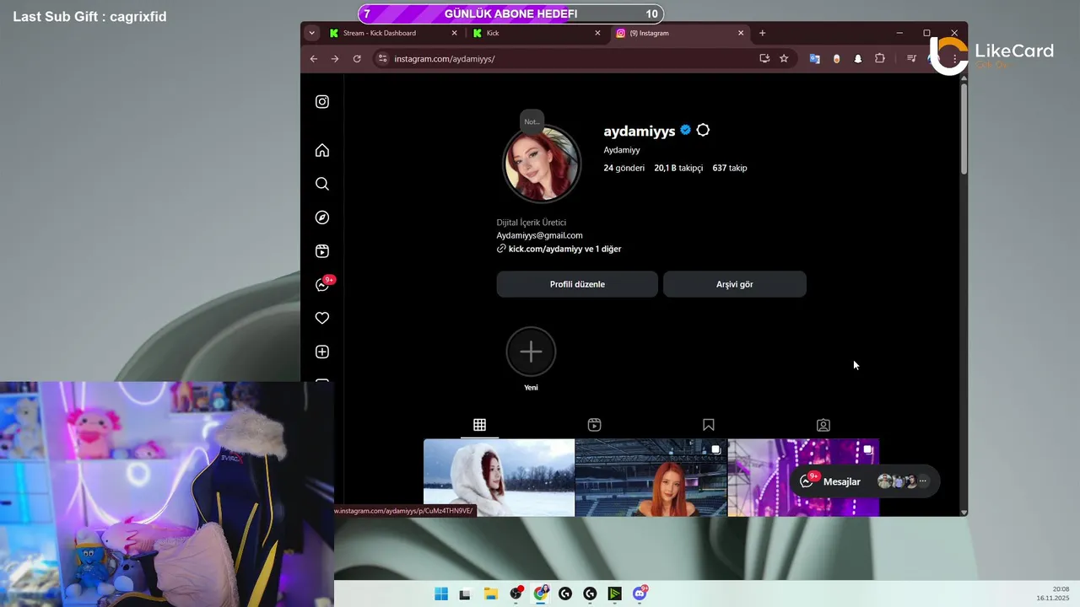Click Profili düzenle button
This screenshot has width=1080, height=607.
(x=577, y=284)
